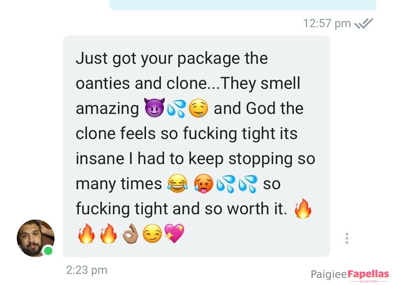Tap the OK hand emoji
This screenshot has height=285, width=393.
pos(130,234)
